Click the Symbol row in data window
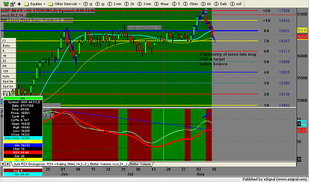 (x=23, y=102)
